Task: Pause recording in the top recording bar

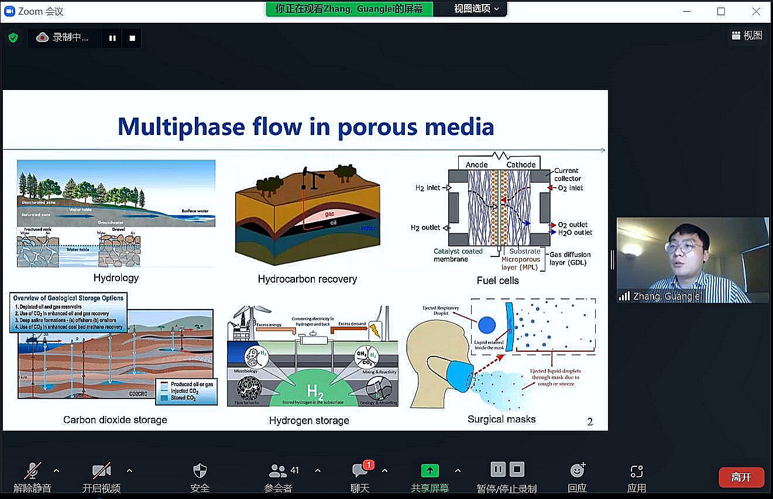Action: click(112, 38)
